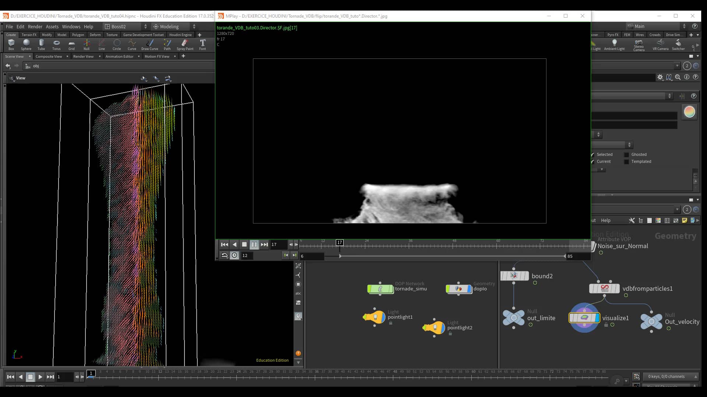Pick the Font tool from the shelf
This screenshot has height=397, width=707.
click(x=202, y=45)
